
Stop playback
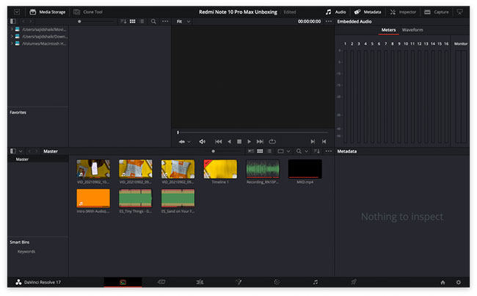pos(239,142)
